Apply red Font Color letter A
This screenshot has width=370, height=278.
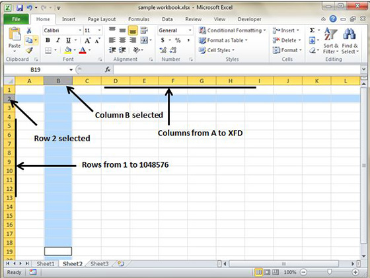coord(83,50)
